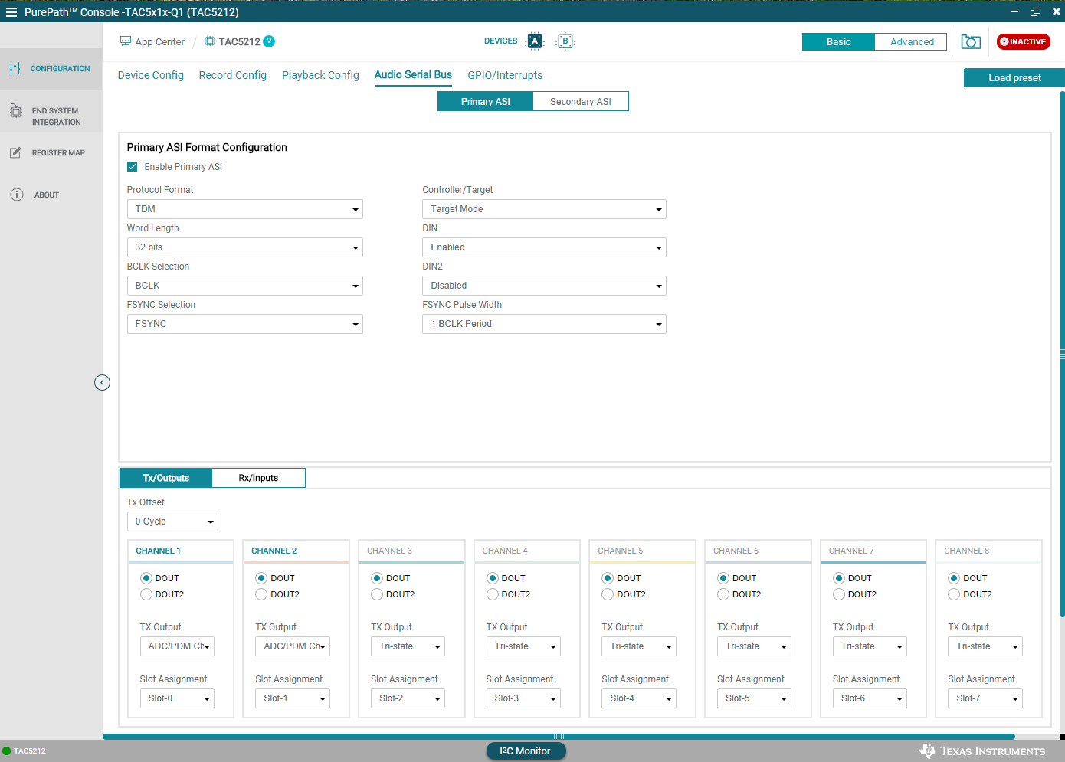The width and height of the screenshot is (1065, 762).
Task: Click the Load preset button
Action: click(x=1014, y=78)
